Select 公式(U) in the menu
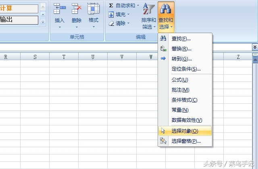Viewport: 258px width, 169px height. [x=185, y=80]
